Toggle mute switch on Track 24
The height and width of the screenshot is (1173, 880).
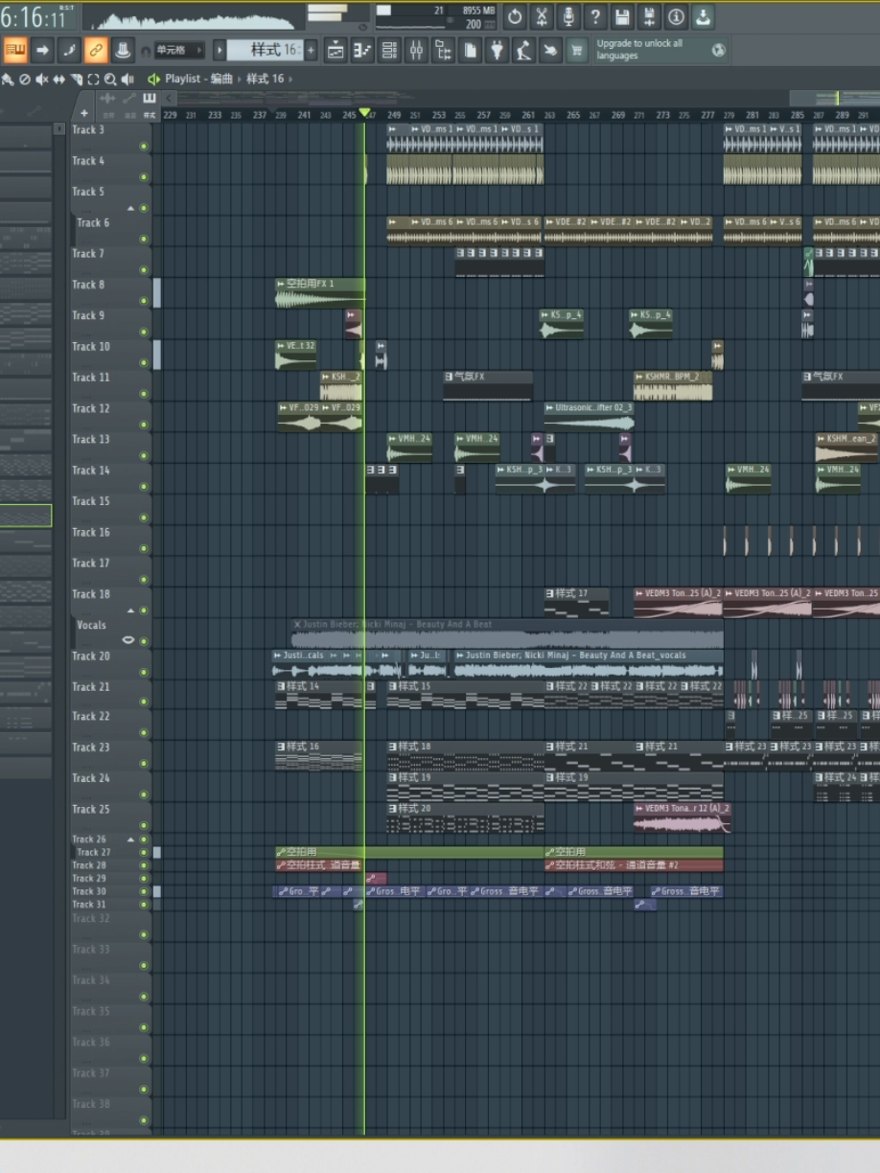(x=144, y=793)
